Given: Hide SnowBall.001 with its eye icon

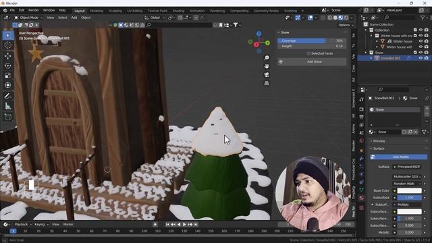Looking at the screenshot, I should click(421, 58).
